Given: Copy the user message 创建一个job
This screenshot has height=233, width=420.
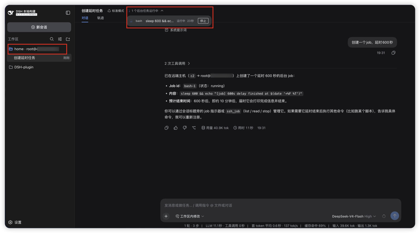Looking at the screenshot, I should 393,53.
